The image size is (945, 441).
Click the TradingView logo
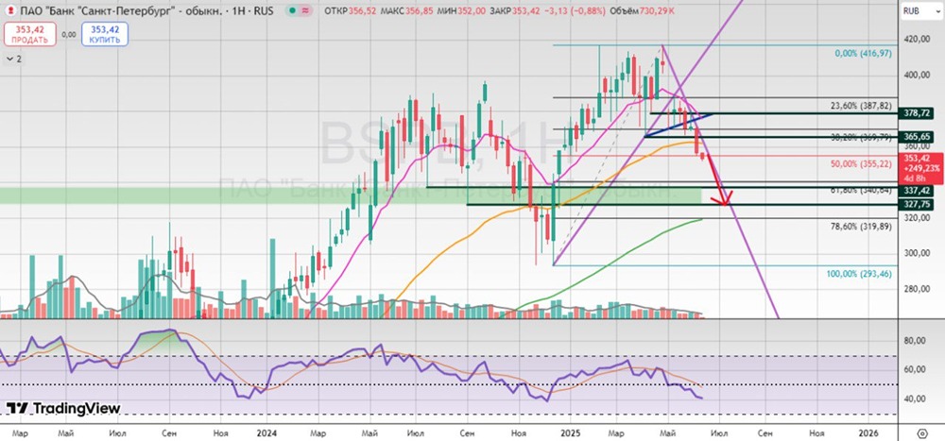pos(63,408)
